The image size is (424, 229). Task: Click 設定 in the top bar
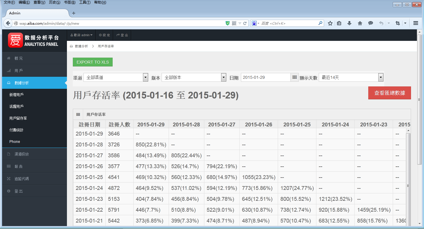point(104,35)
